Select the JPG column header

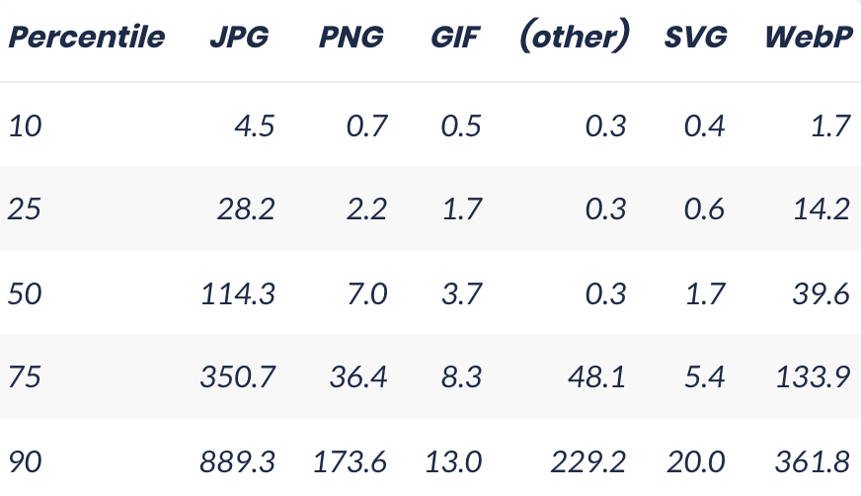[x=239, y=37]
